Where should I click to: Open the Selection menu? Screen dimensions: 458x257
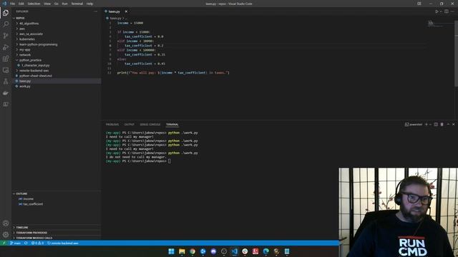click(x=34, y=4)
